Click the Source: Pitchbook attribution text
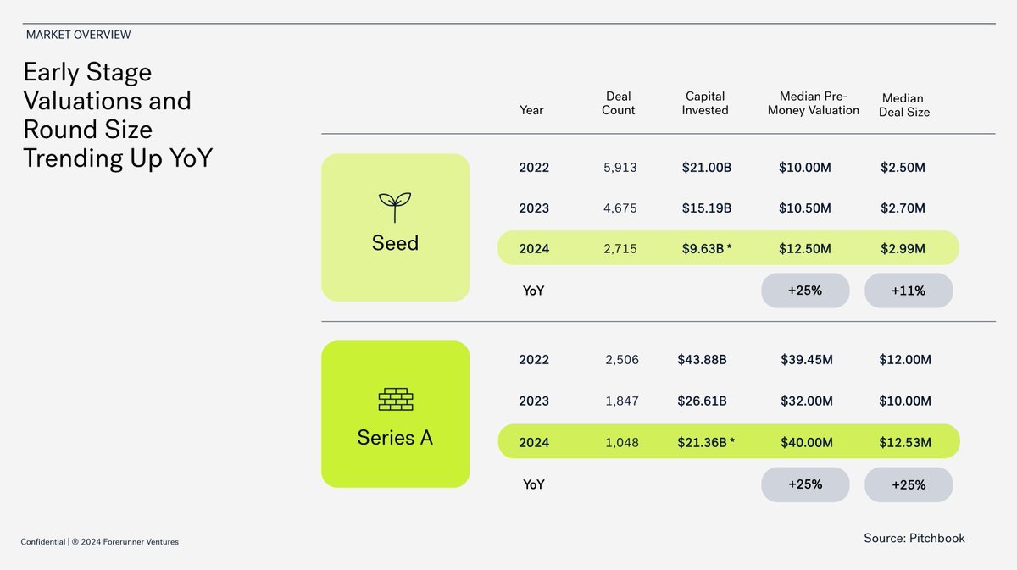Screen dimensions: 1017x570 coord(914,538)
